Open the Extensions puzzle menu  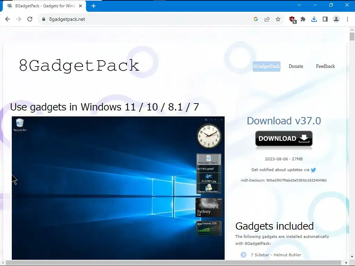(303, 19)
